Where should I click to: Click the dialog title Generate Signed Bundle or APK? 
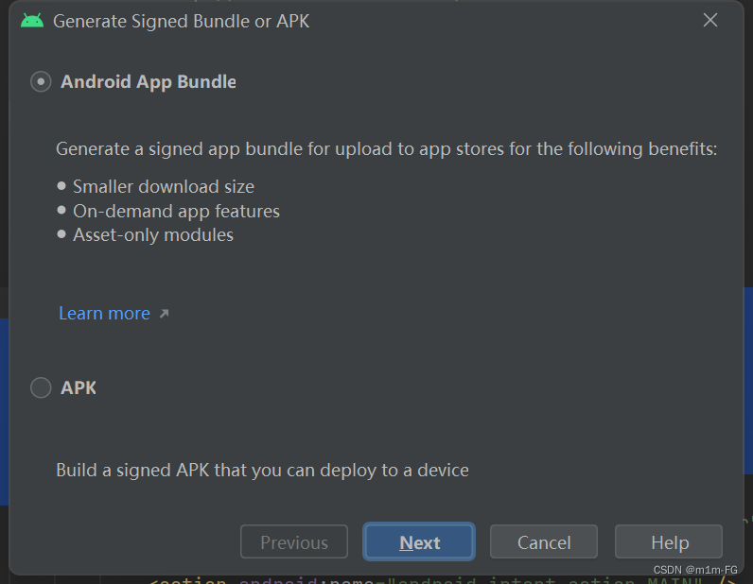pos(181,21)
